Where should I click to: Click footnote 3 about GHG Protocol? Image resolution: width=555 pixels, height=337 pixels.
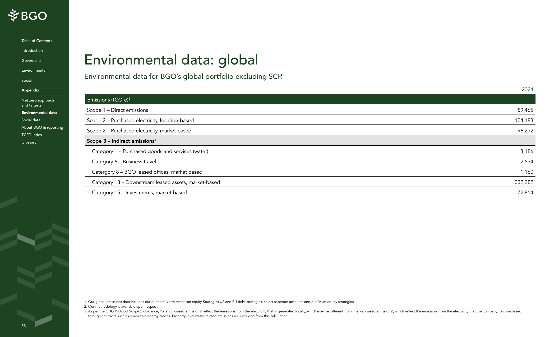303,314
